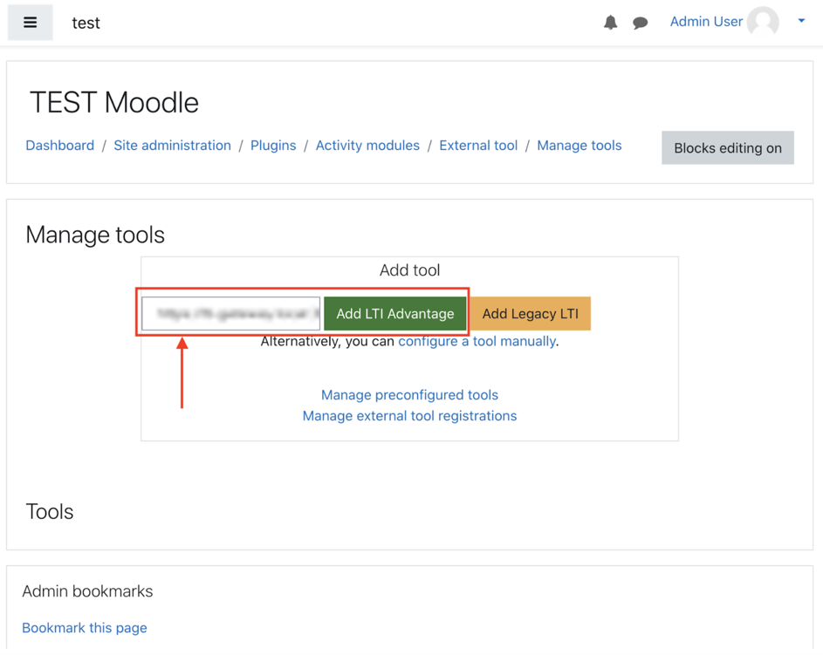Click the Admin User avatar picture

point(763,22)
